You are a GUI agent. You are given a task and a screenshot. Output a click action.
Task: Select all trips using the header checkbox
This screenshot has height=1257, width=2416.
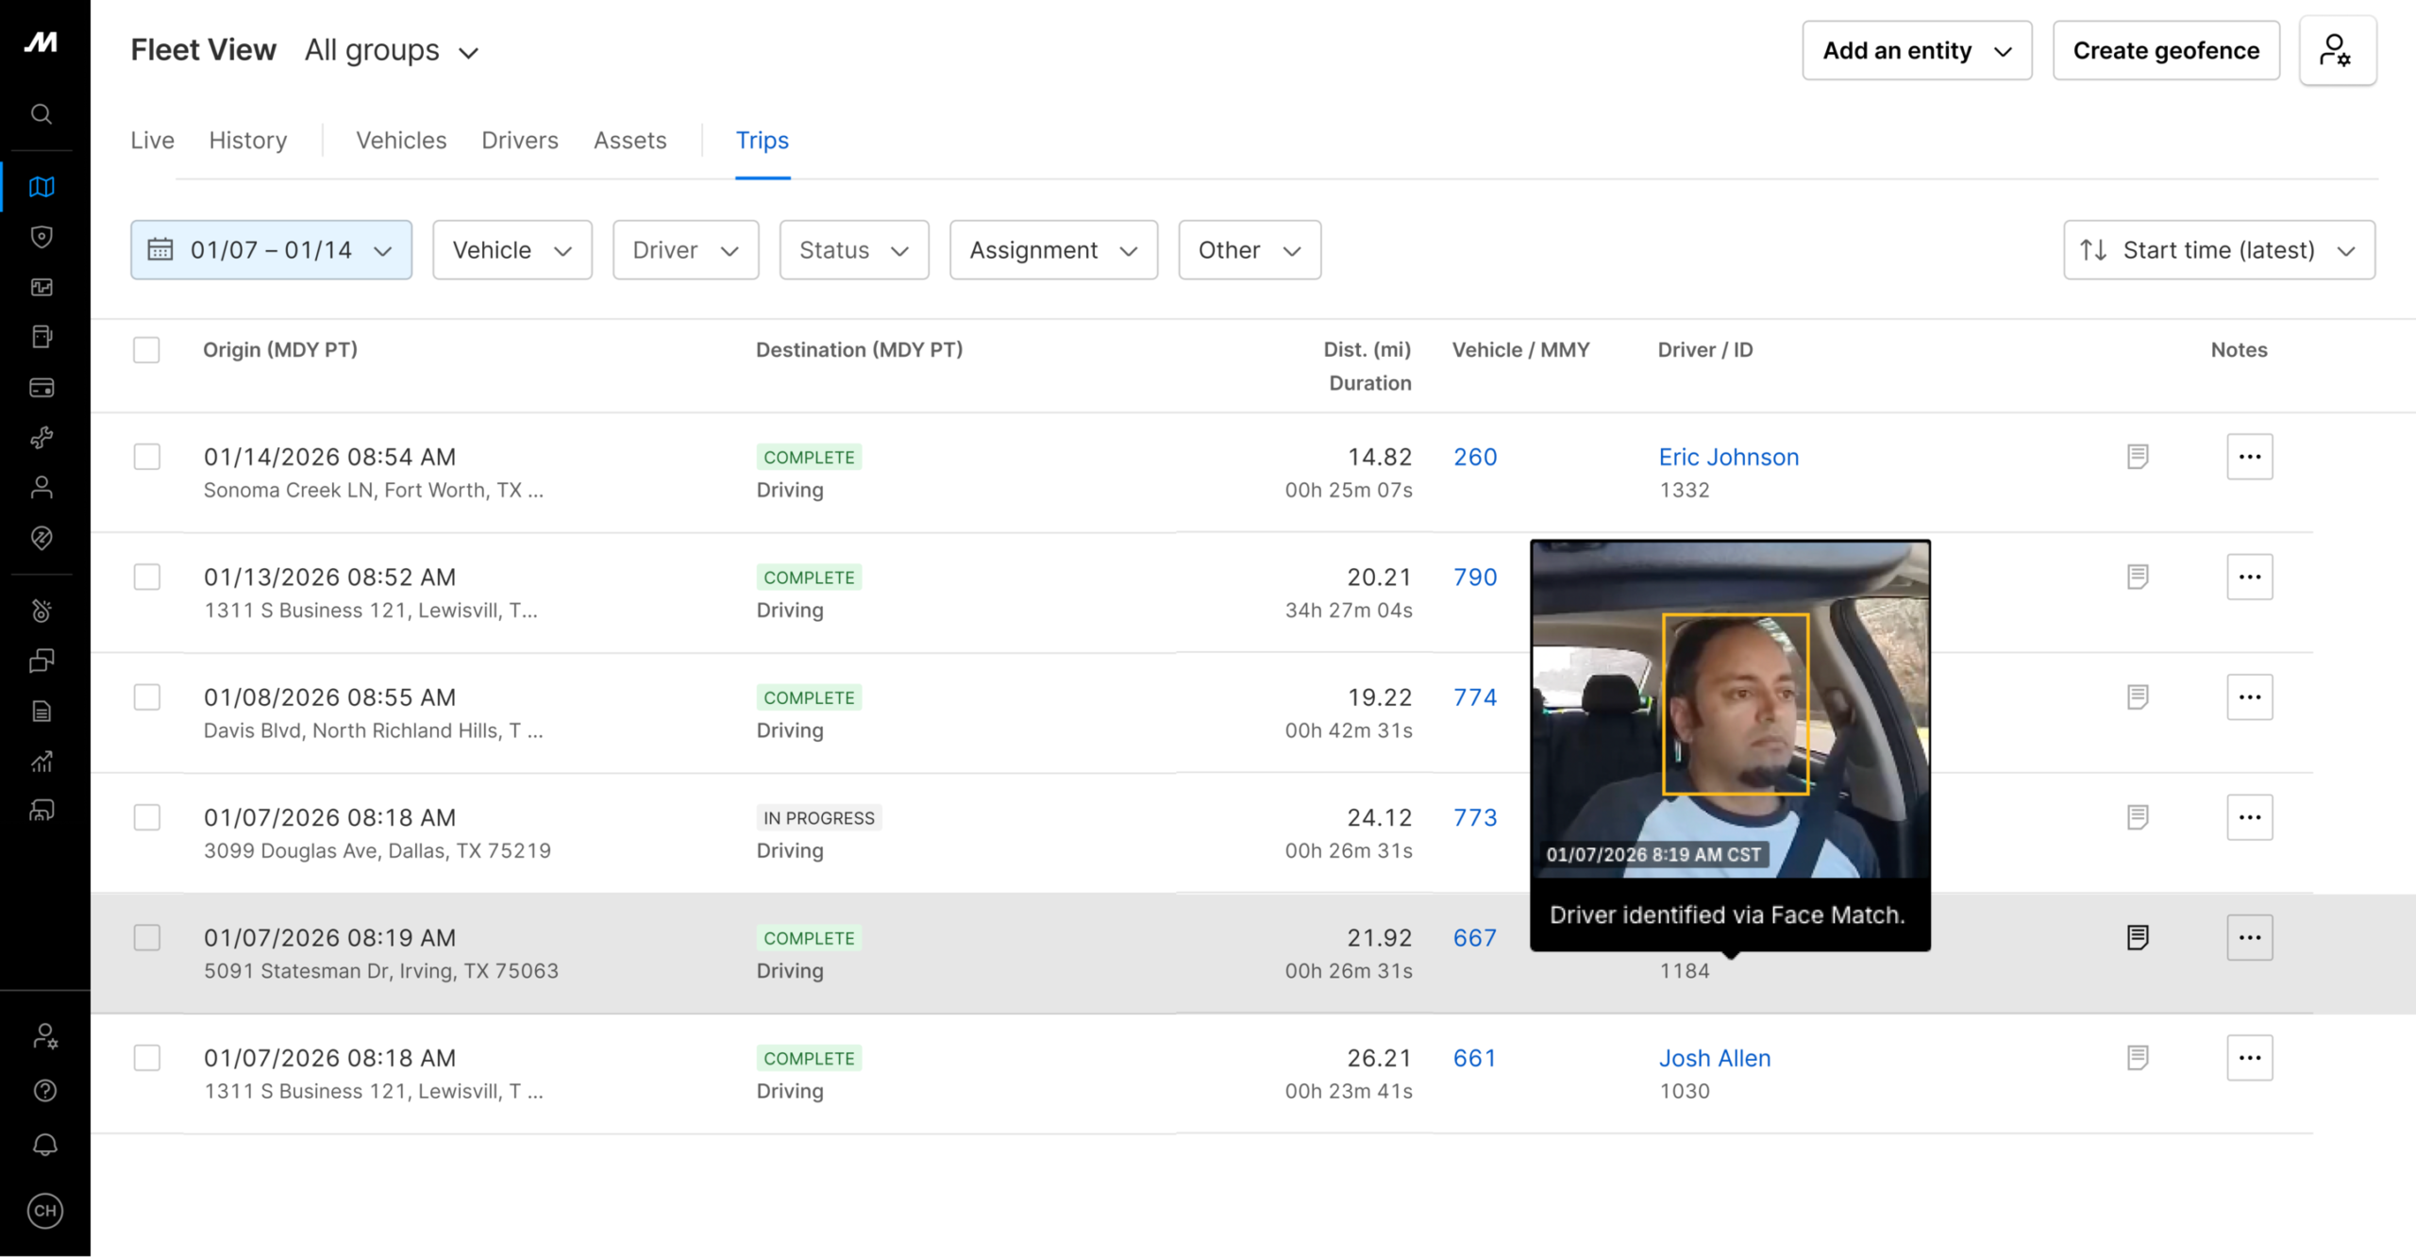click(x=147, y=350)
